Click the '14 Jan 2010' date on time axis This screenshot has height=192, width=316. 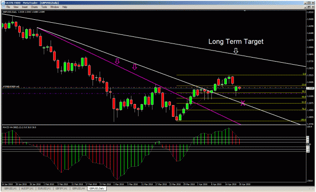tap(7, 184)
